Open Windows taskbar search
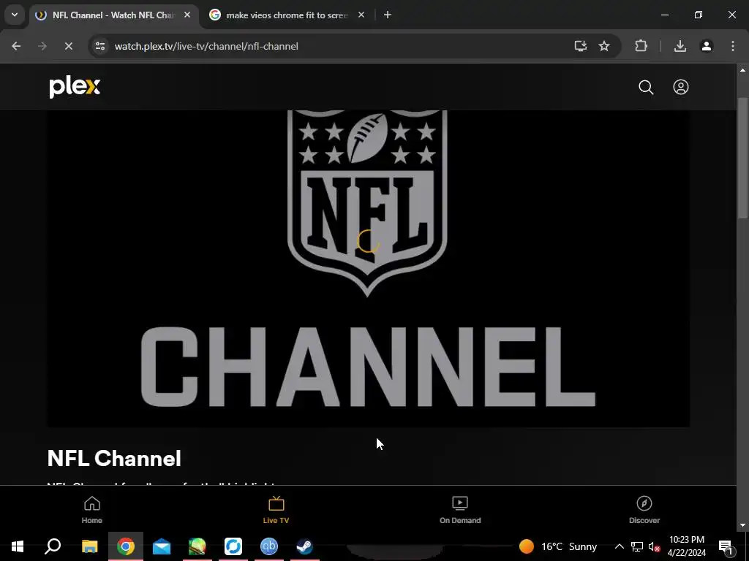Screen dimensions: 749x561 (53, 546)
